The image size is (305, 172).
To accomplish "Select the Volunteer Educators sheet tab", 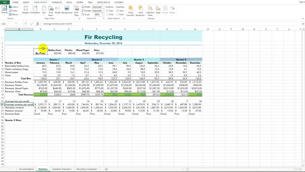I will pyautogui.click(x=61, y=169).
